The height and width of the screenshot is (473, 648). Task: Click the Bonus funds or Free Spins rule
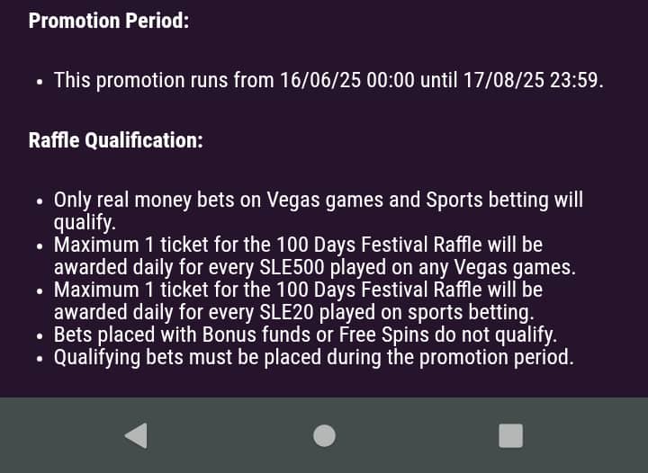[305, 335]
